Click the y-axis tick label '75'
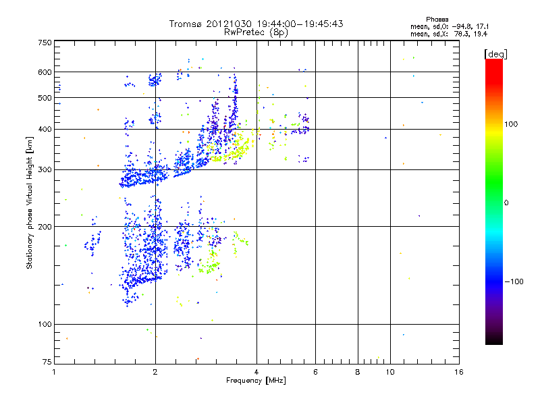The height and width of the screenshot is (405, 540). click(x=47, y=362)
